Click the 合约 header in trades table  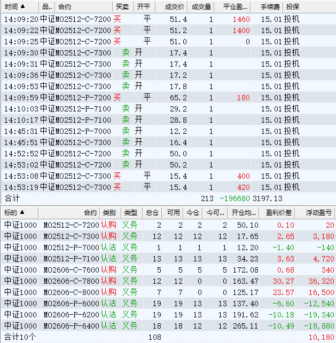(x=83, y=7)
